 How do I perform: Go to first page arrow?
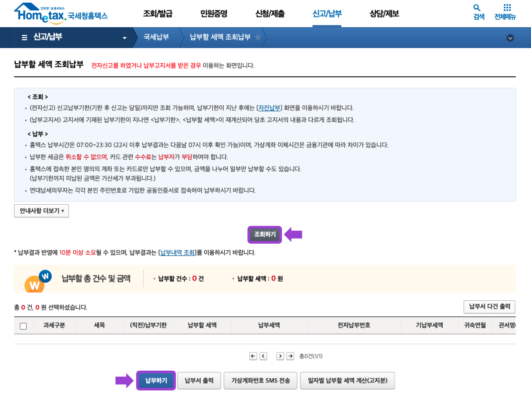tap(253, 356)
